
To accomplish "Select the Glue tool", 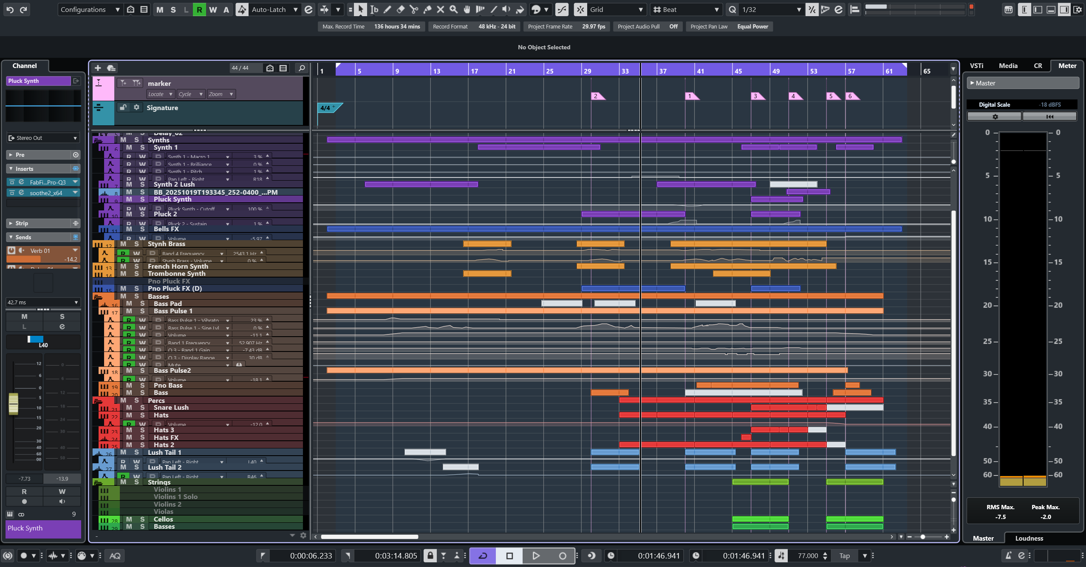I will point(427,9).
